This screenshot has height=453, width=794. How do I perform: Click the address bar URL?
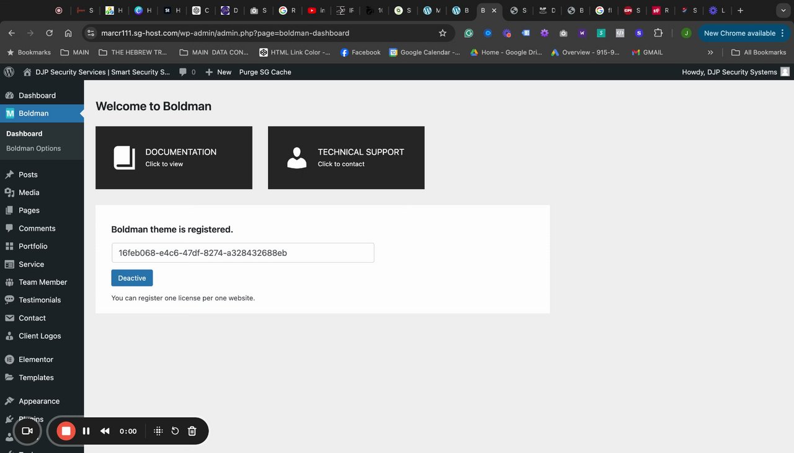point(225,33)
